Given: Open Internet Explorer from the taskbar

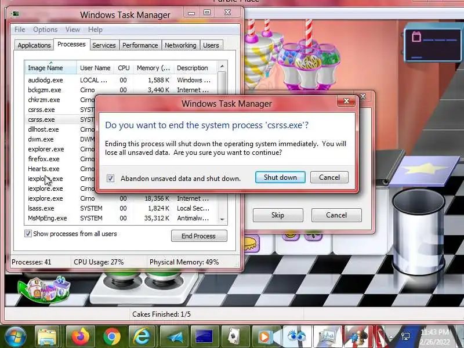Looking at the screenshot, I should coord(143,337).
